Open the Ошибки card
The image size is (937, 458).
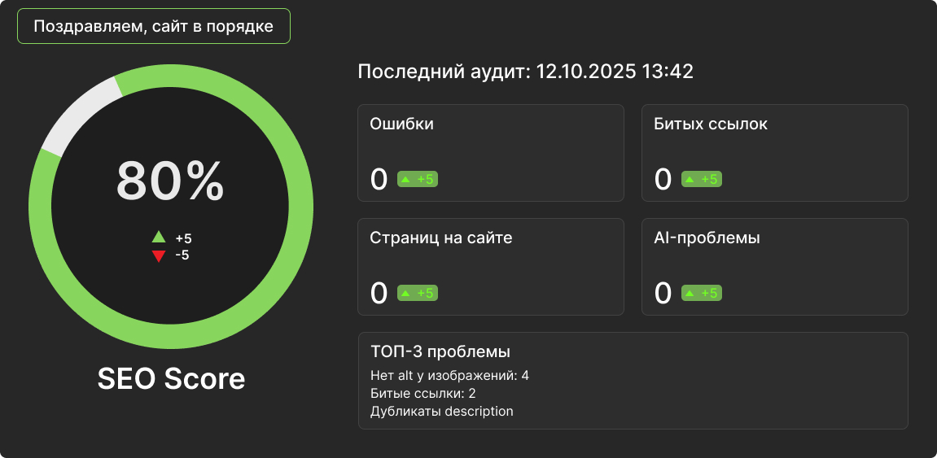(x=491, y=152)
